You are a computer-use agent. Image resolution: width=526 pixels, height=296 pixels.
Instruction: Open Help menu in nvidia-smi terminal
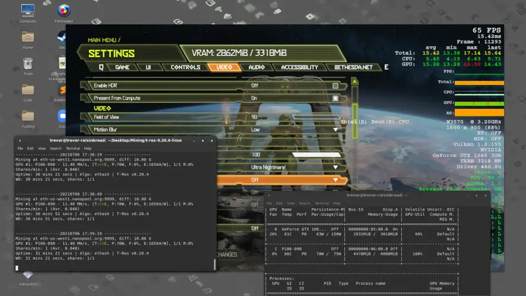pos(337,203)
